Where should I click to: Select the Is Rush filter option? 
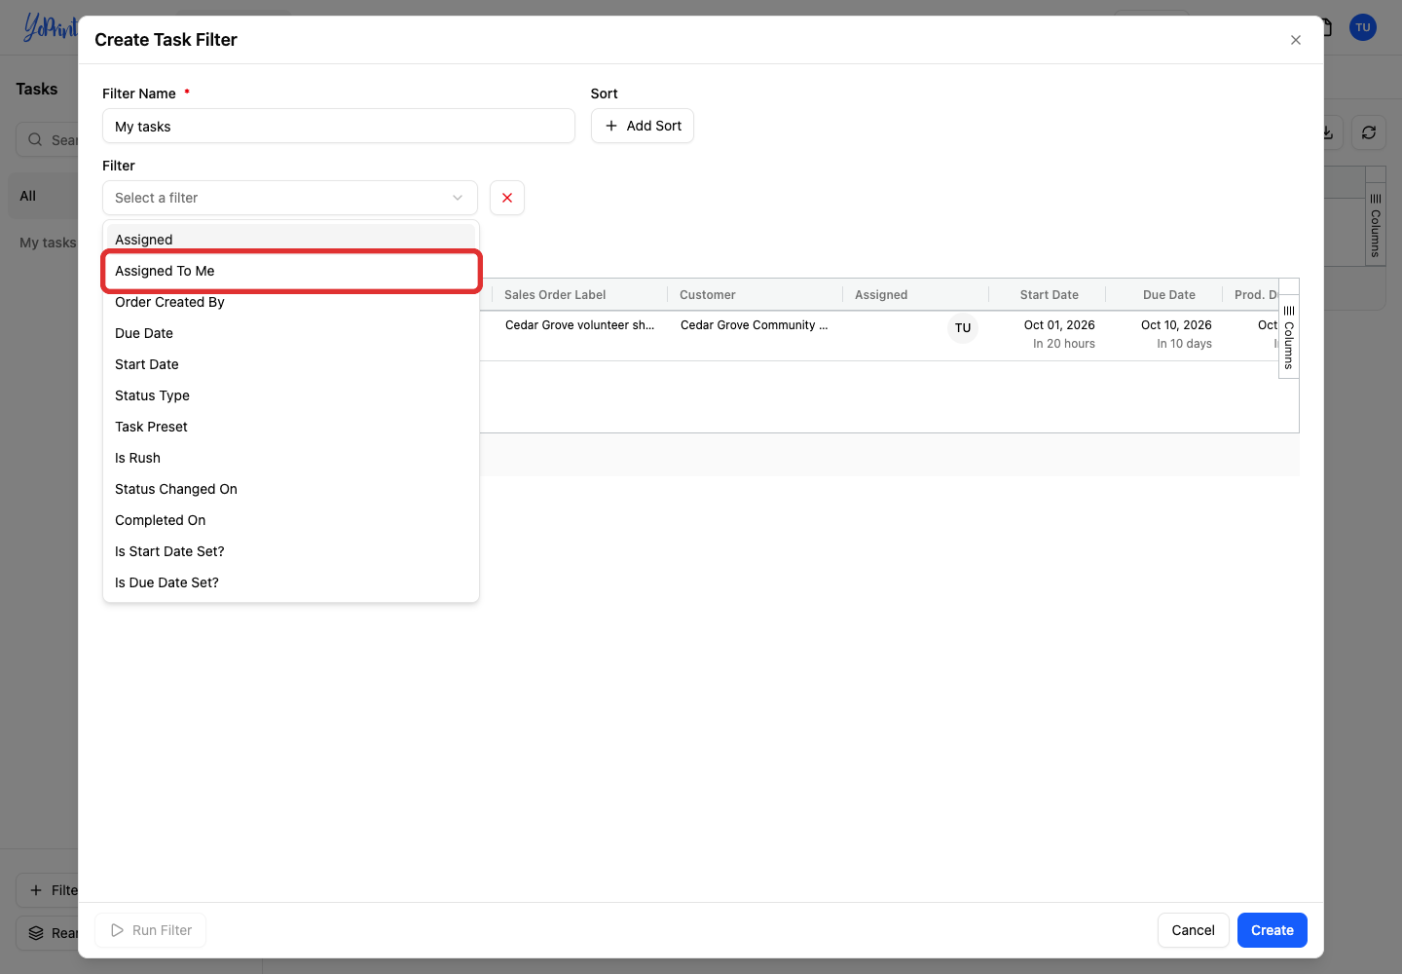[x=291, y=458]
